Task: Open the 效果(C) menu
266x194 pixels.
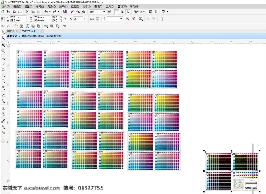Action: (x=63, y=6)
